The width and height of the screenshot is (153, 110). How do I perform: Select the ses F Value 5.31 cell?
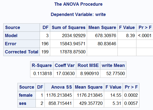[x=113, y=103]
